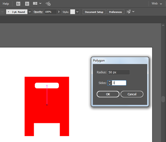Open Adobe Bridge via the Br icon
166x142 pixels.
click(x=18, y=4)
